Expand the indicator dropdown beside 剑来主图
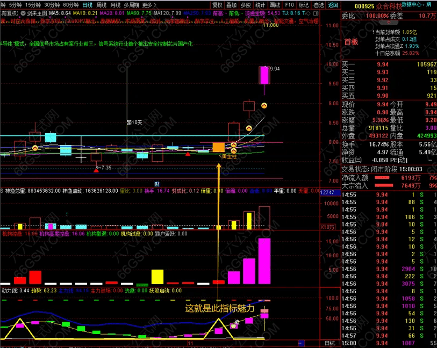This screenshot has height=348, width=437. [x=23, y=13]
